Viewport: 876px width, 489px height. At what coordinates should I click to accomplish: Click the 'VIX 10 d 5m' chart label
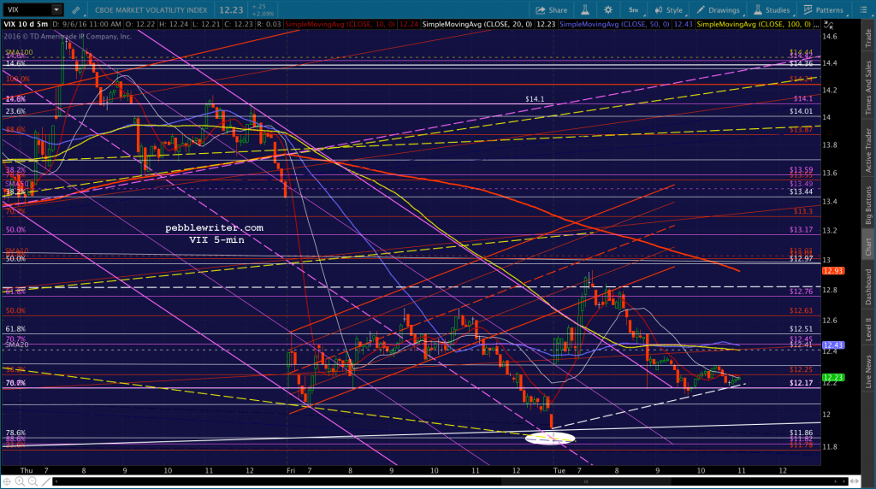pos(26,24)
